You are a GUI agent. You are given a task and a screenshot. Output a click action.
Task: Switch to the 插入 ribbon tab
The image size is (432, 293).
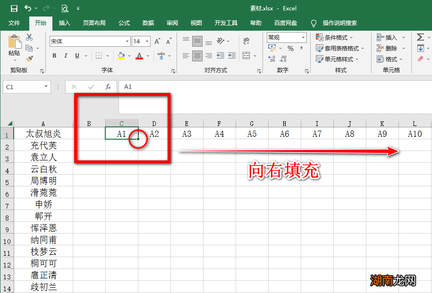pyautogui.click(x=65, y=23)
